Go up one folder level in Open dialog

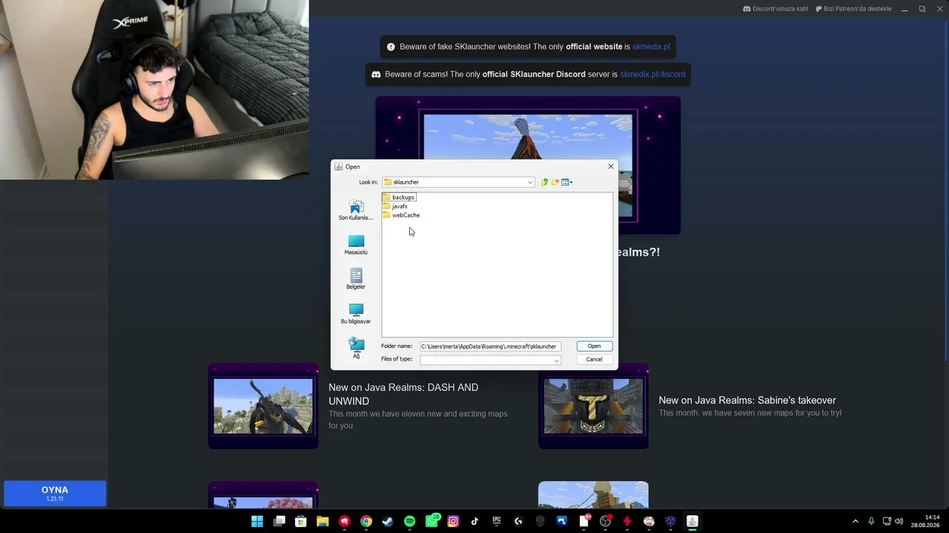544,182
